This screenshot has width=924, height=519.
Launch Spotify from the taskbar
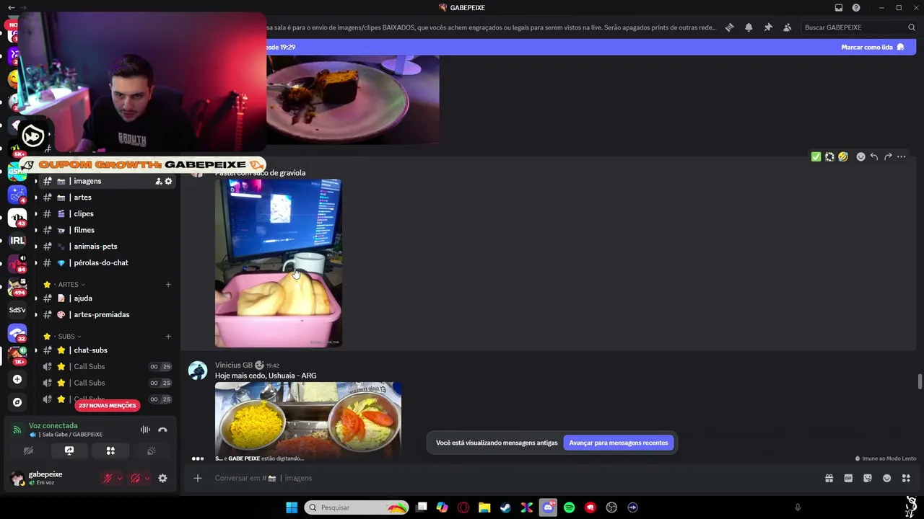570,507
